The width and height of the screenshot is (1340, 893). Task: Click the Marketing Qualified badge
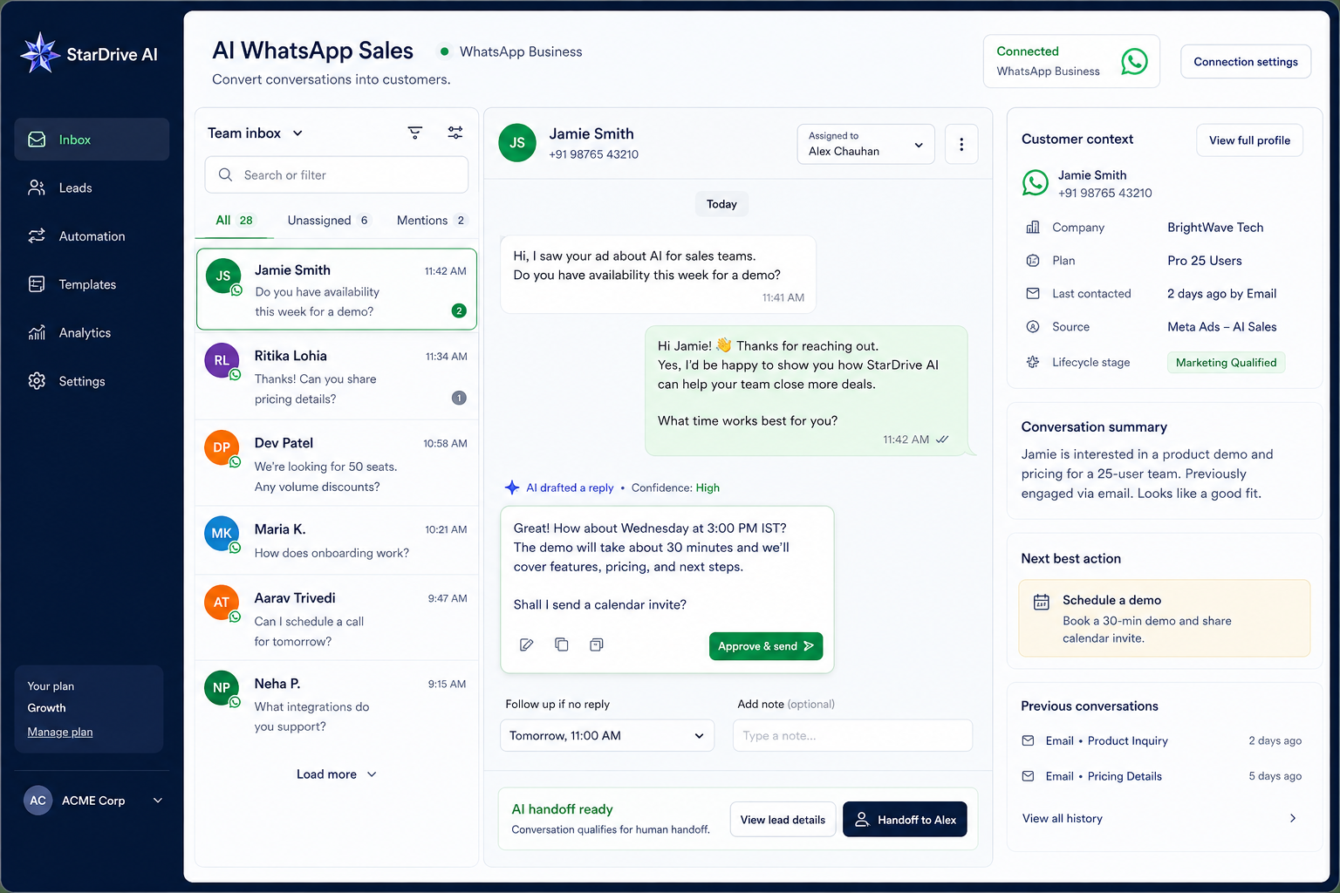pyautogui.click(x=1226, y=363)
